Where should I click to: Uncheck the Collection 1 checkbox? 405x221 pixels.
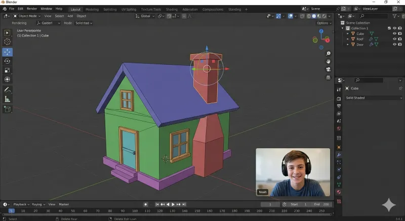389,28
